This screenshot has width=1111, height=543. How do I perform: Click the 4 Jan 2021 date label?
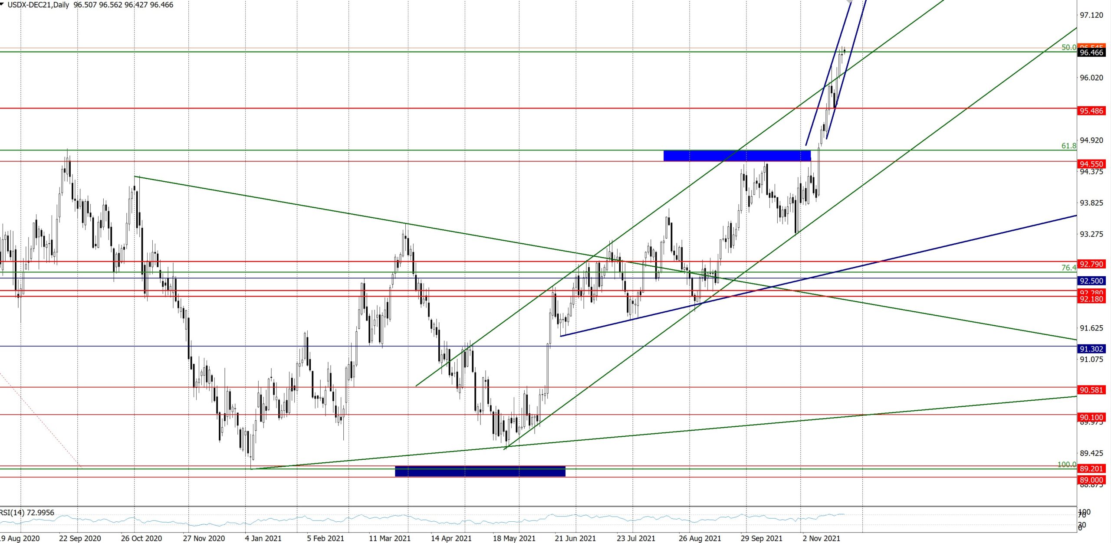[x=263, y=538]
